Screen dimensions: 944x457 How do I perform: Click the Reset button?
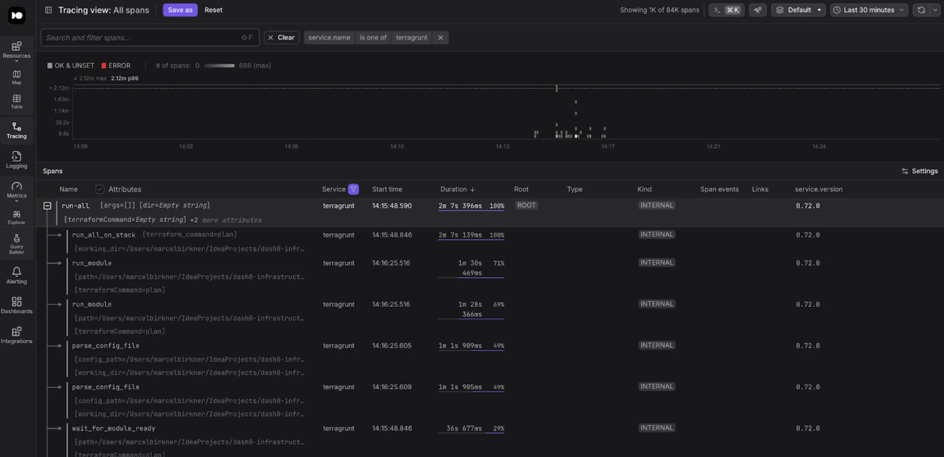pyautogui.click(x=213, y=10)
